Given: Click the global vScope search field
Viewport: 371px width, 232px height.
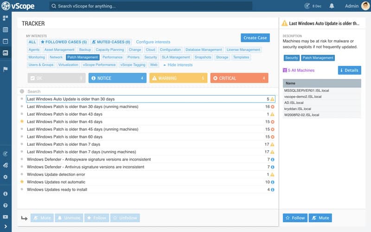Looking at the screenshot, I should (x=151, y=6).
